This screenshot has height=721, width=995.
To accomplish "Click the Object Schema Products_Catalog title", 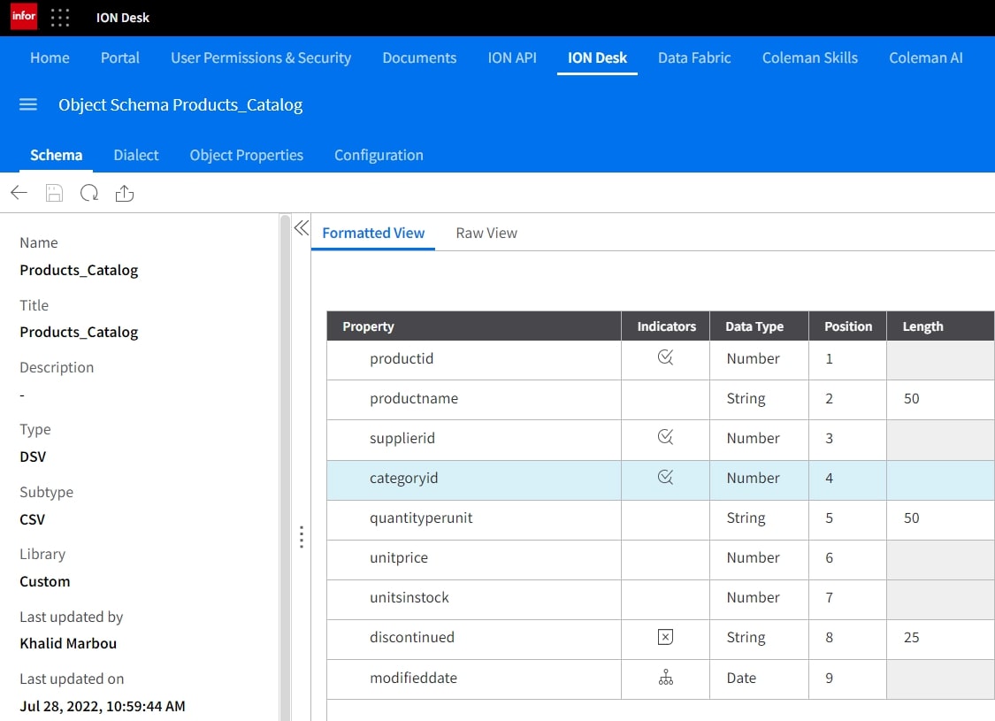I will (180, 104).
